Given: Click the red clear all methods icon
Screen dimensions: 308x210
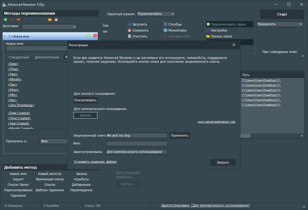Looking at the screenshot, I should (18, 20).
